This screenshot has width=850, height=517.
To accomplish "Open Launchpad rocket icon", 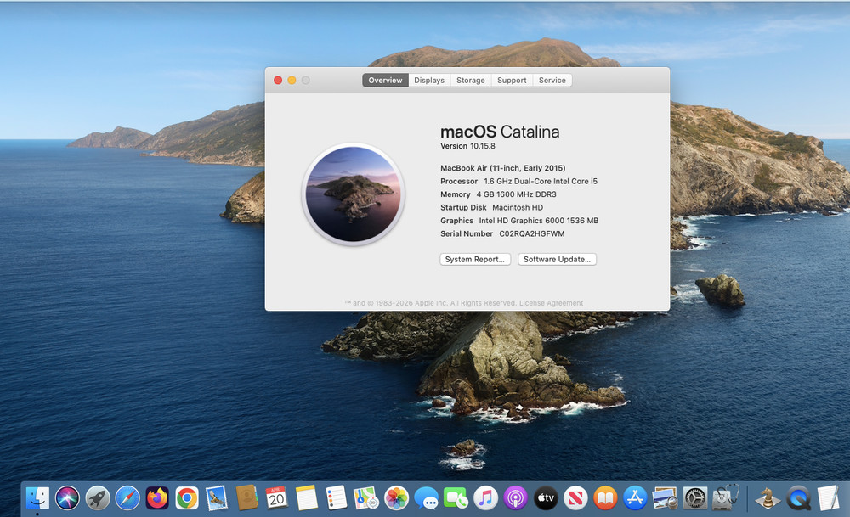I will click(x=98, y=498).
